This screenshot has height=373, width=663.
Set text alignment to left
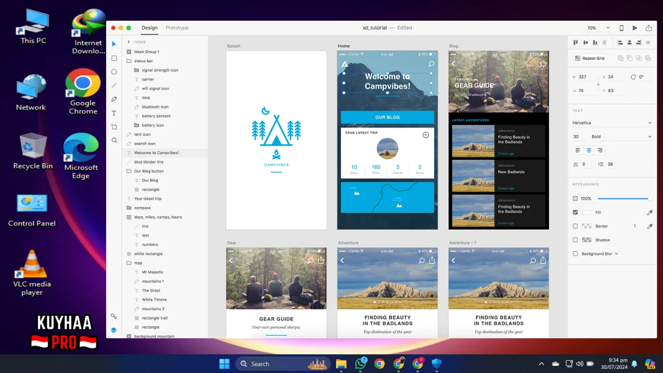tap(578, 150)
